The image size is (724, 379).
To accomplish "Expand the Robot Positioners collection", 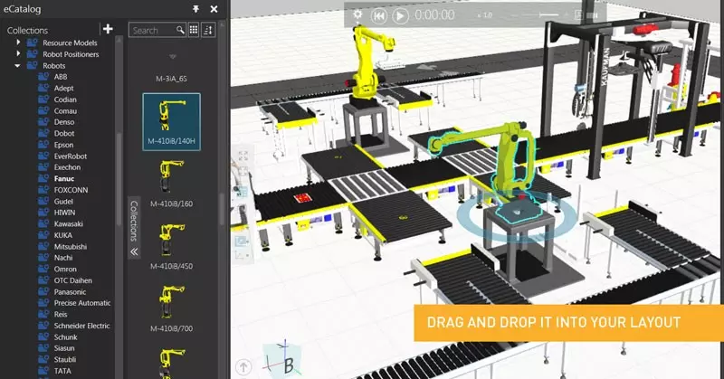I will click(18, 54).
